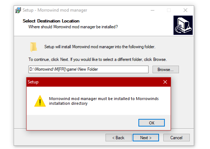Image resolution: width=210 pixels, height=149 pixels.
Task: Proceed with the Next > button
Action: (146, 137)
